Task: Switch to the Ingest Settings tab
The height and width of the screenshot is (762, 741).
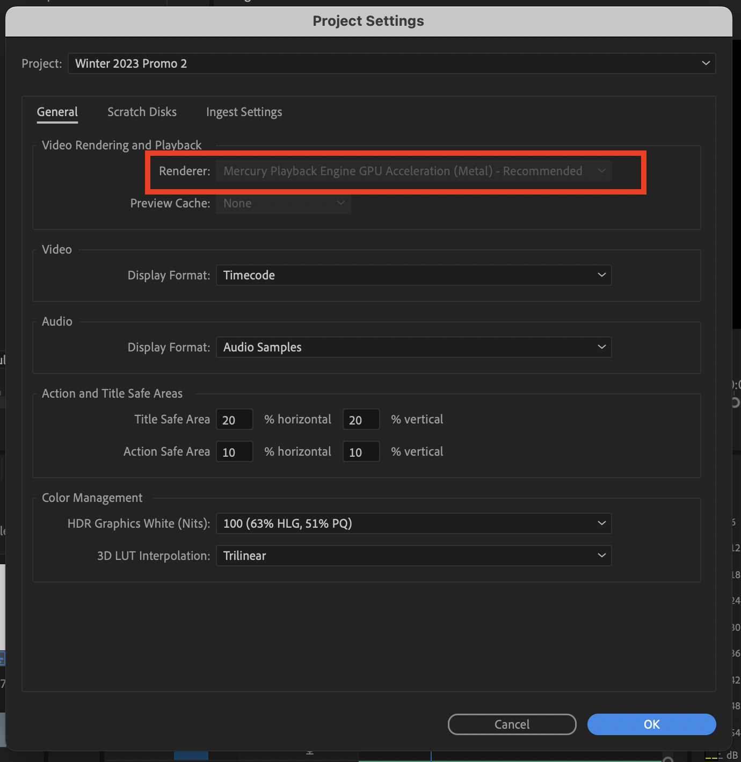Action: [244, 112]
